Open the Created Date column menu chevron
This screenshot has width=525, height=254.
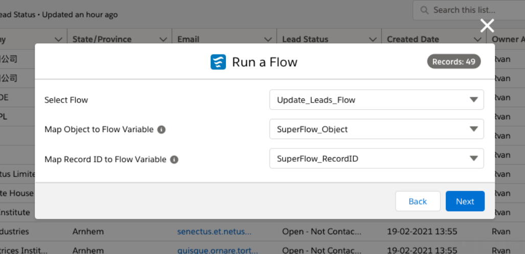(477, 39)
